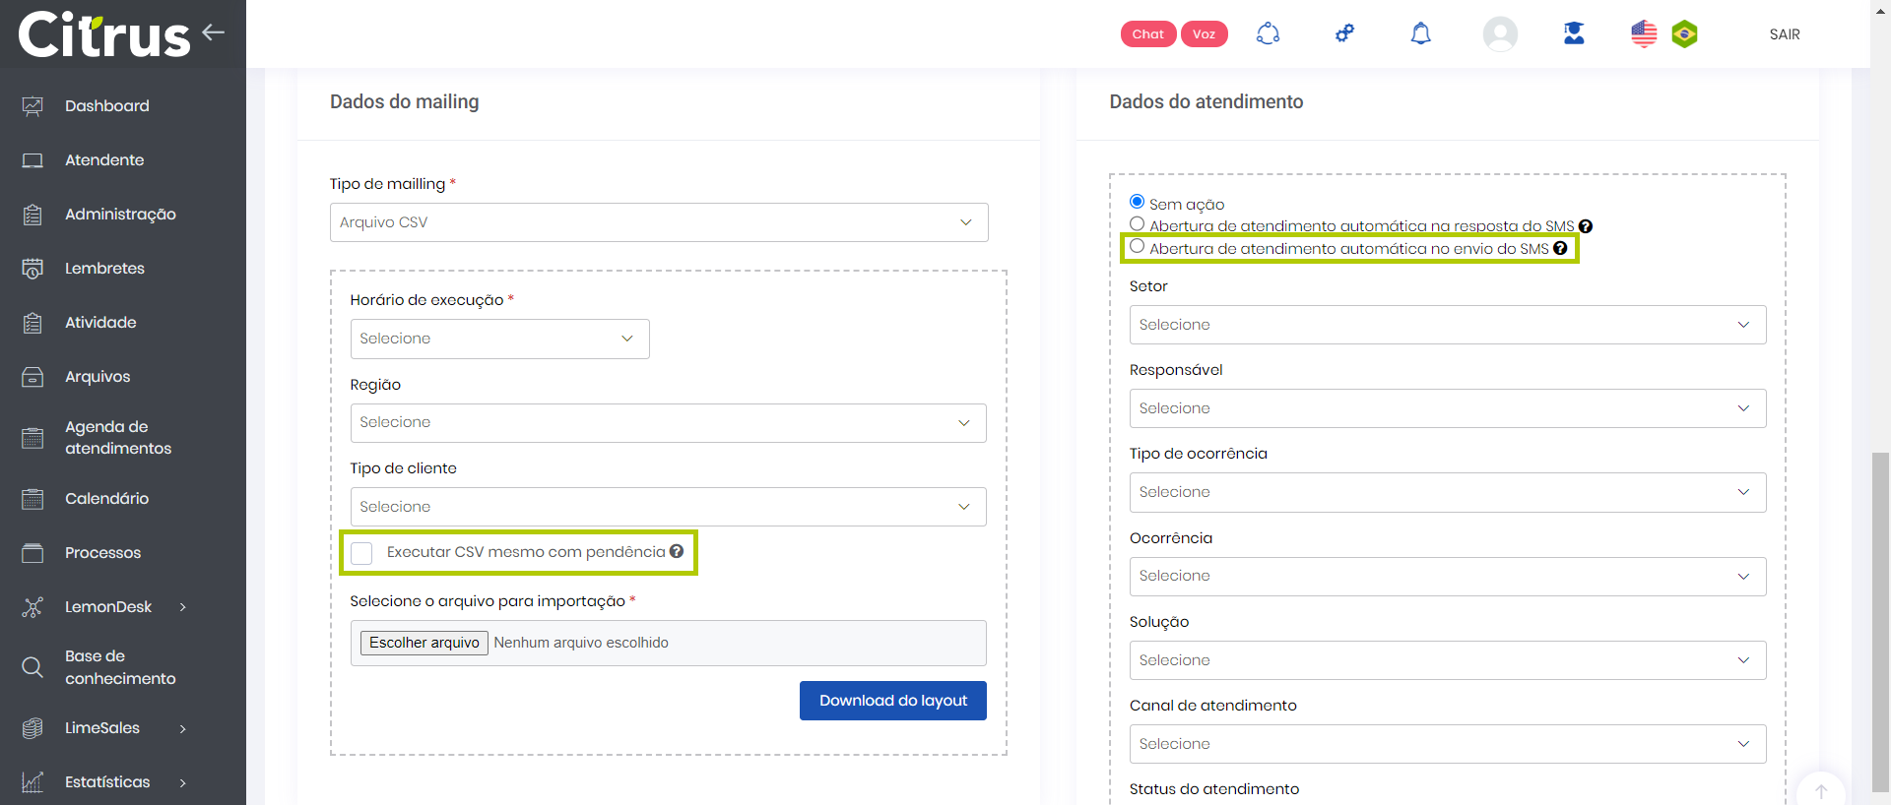1891x805 pixels.
Task: Click the notification bell icon
Action: pyautogui.click(x=1420, y=34)
